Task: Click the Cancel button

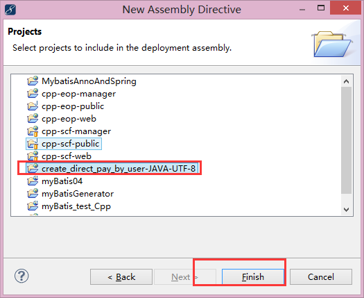Action: tap(321, 277)
